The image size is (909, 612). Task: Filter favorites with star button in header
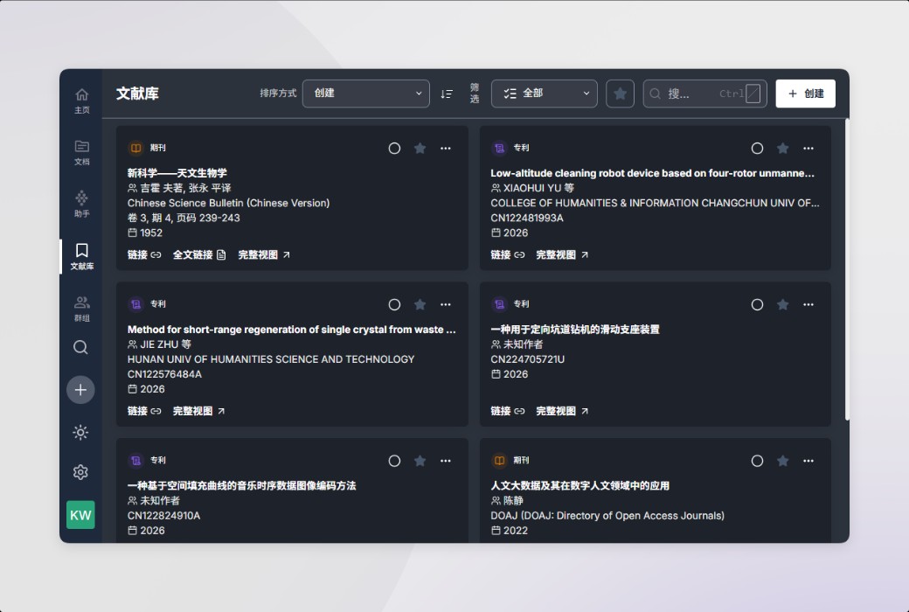coord(620,94)
